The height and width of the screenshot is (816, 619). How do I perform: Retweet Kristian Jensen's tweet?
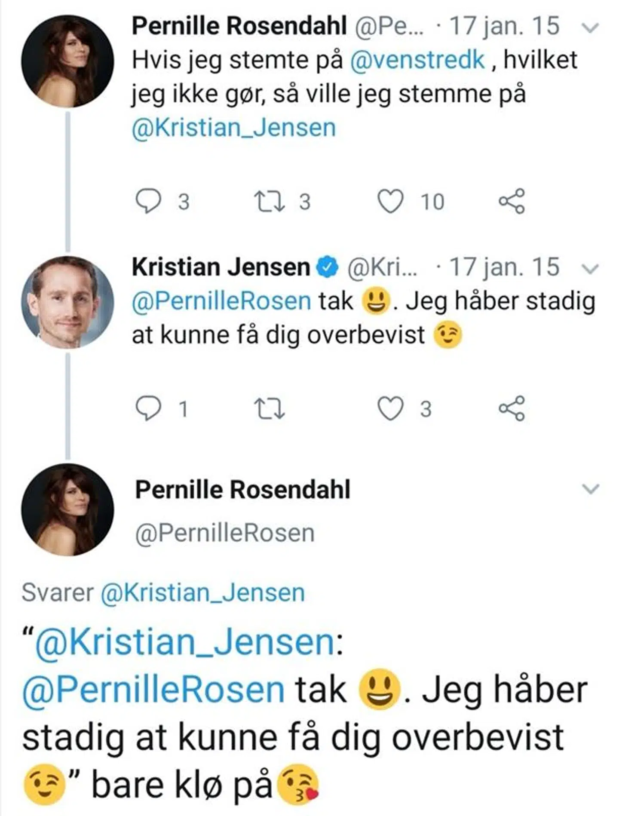pyautogui.click(x=270, y=408)
